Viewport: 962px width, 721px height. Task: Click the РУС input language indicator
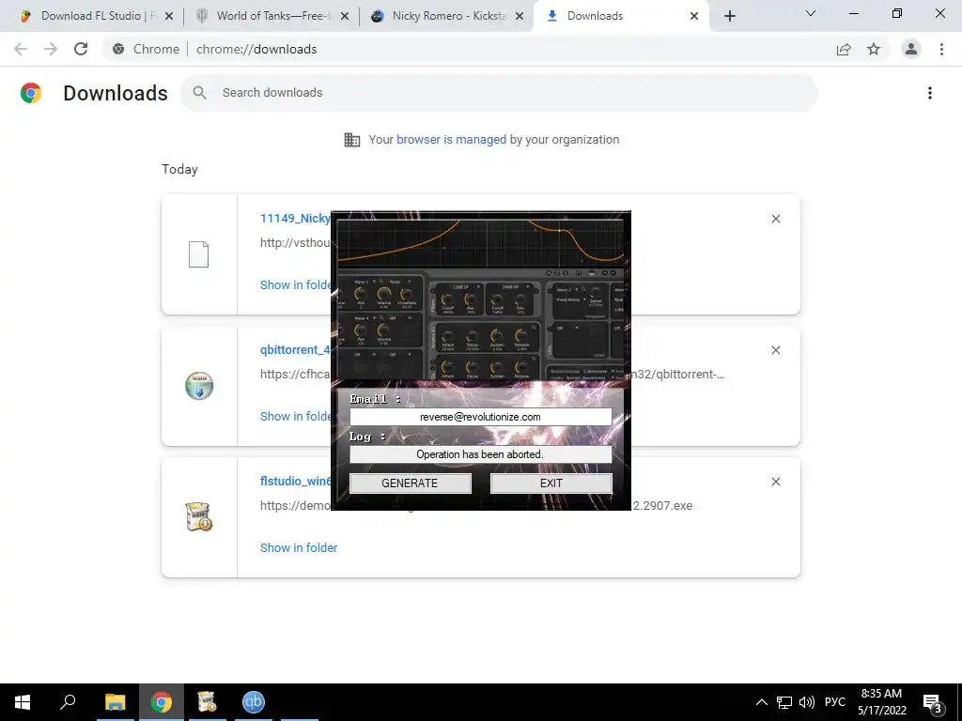(834, 702)
